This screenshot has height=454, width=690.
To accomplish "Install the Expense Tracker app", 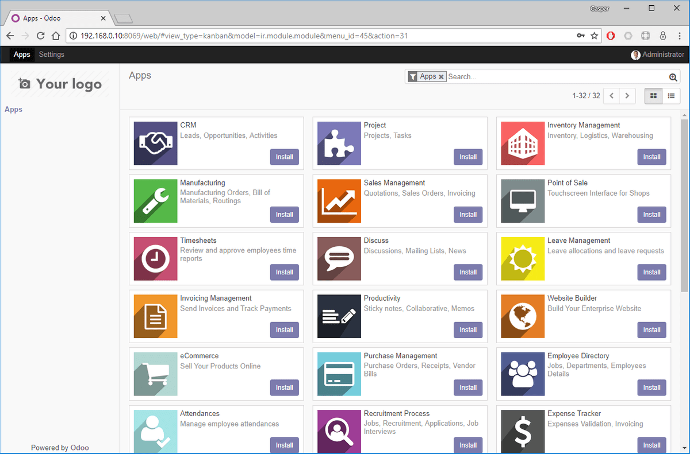I will coord(652,445).
